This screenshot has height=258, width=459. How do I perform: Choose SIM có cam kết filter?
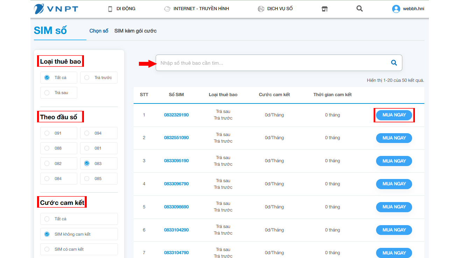pyautogui.click(x=47, y=249)
